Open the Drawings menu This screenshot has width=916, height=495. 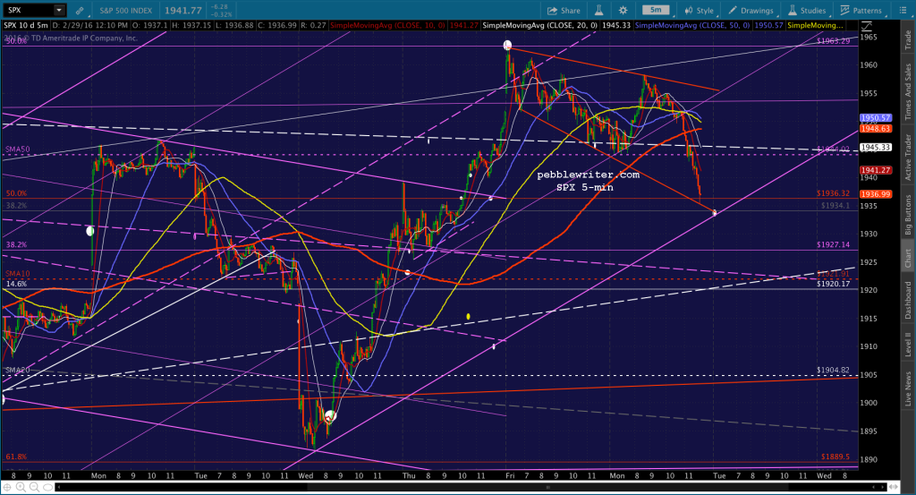tap(751, 11)
